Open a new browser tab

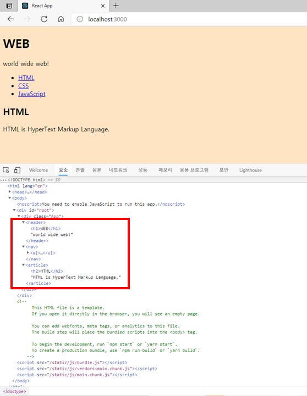coord(116,5)
